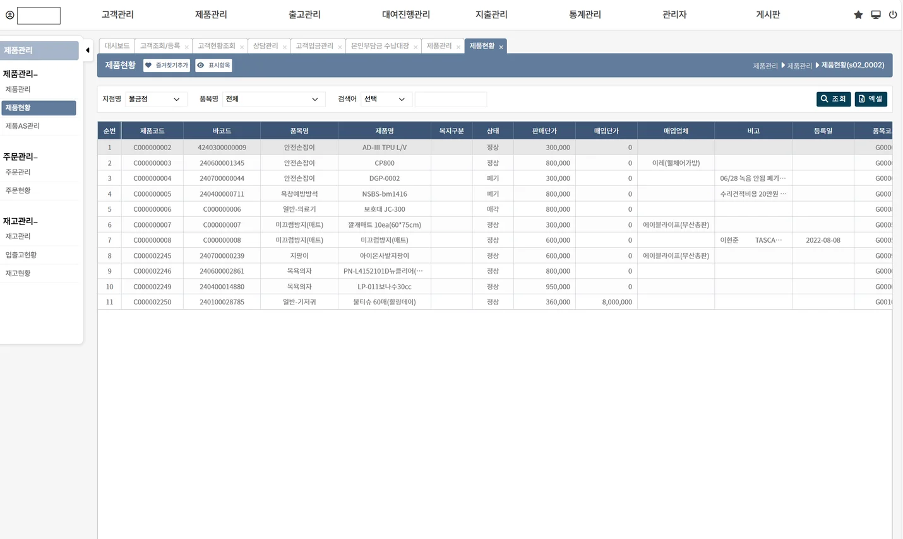Select 주문현황 in sidebar

(x=18, y=190)
